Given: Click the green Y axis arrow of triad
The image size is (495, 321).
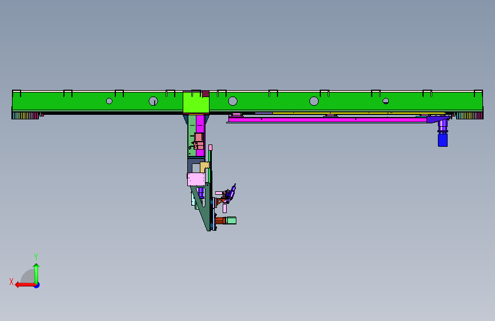Looking at the screenshot, I should 37,274.
